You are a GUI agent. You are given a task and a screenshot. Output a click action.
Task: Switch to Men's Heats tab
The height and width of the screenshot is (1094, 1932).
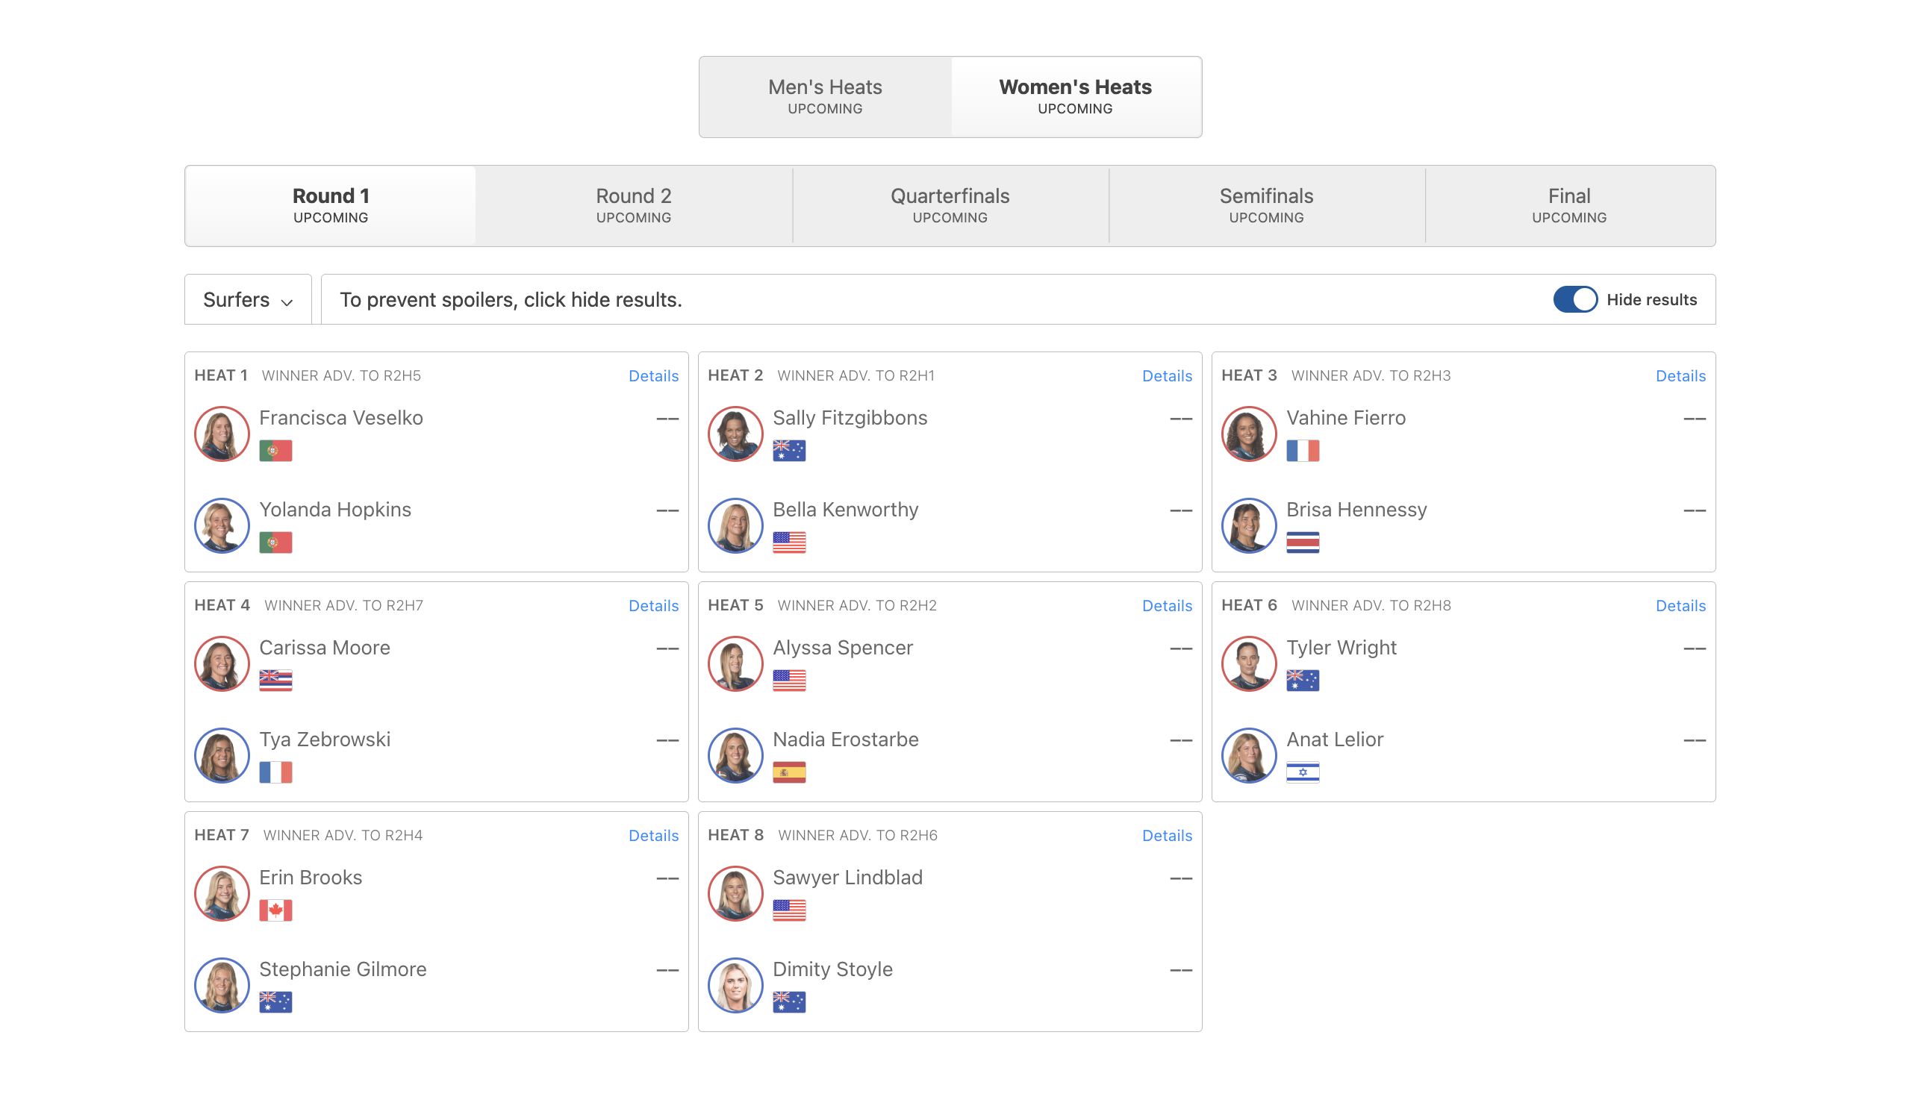[824, 96]
